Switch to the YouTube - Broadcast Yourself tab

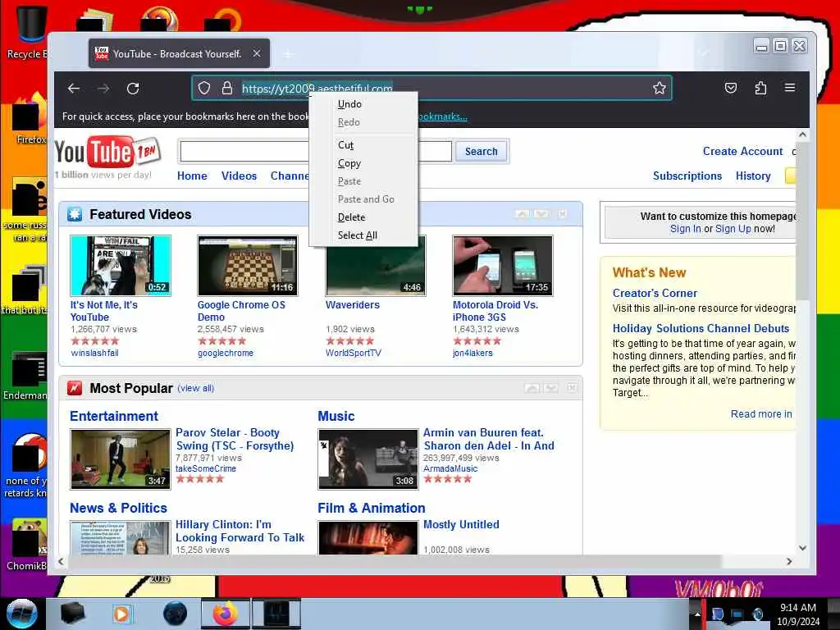pyautogui.click(x=179, y=53)
